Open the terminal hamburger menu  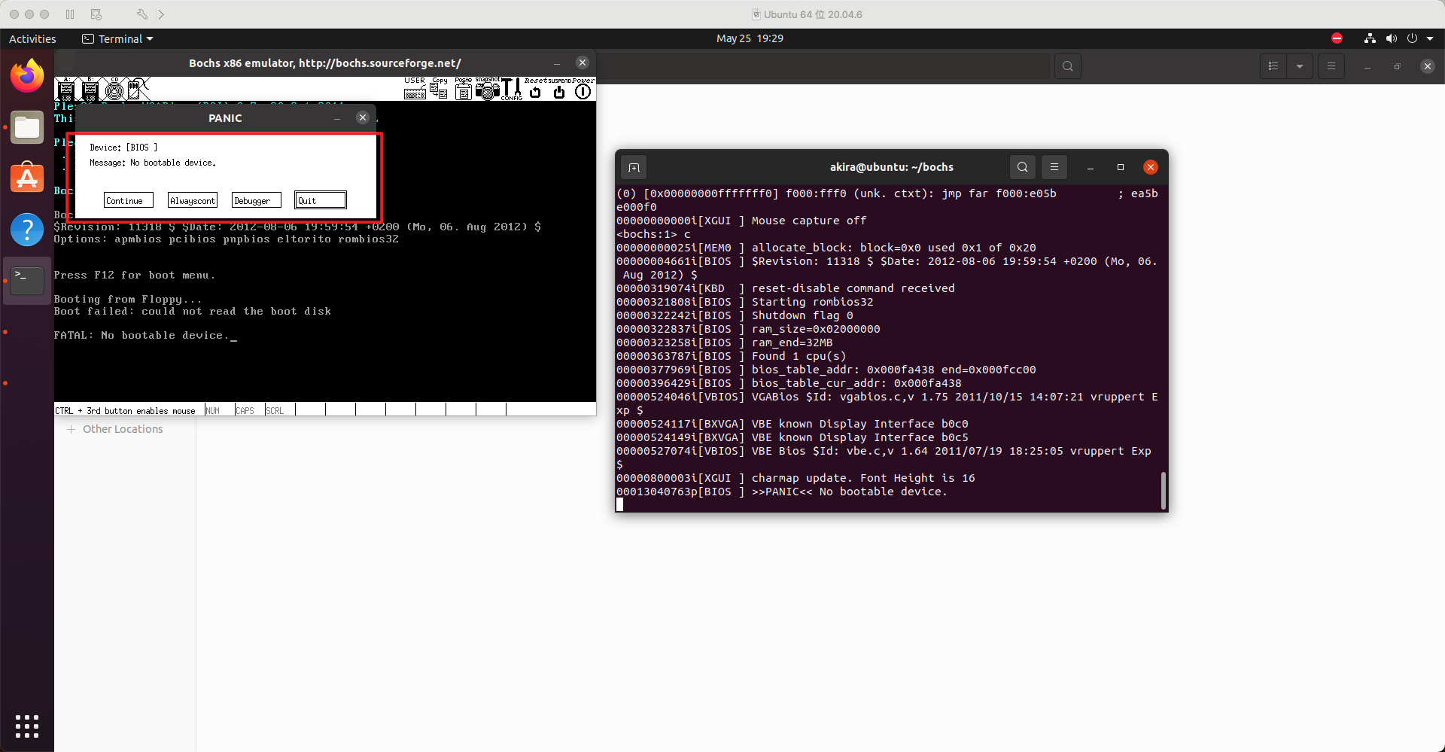(x=1054, y=167)
